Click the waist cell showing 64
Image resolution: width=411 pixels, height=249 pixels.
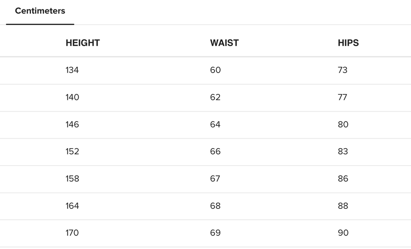point(216,124)
